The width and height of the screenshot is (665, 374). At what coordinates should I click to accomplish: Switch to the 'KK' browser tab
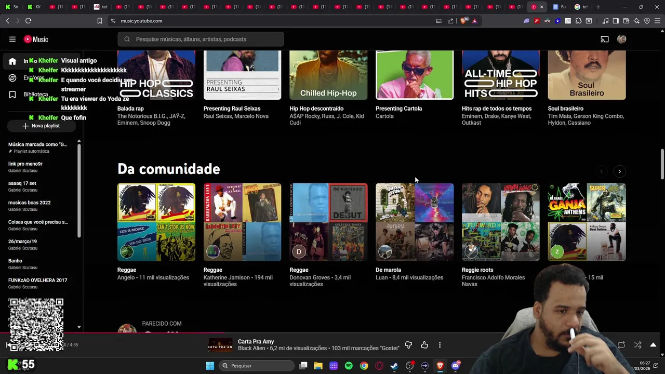[x=34, y=7]
